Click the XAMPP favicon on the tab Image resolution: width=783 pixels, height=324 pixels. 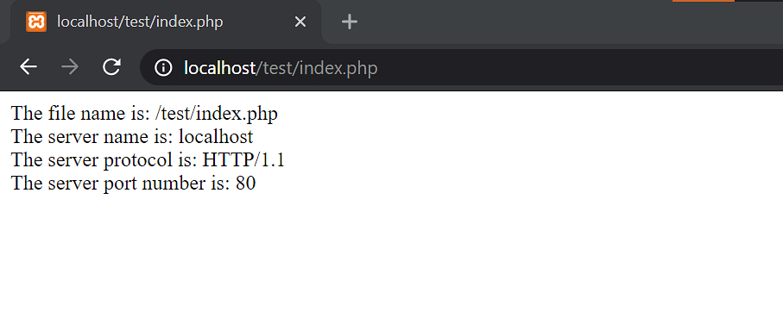point(36,22)
